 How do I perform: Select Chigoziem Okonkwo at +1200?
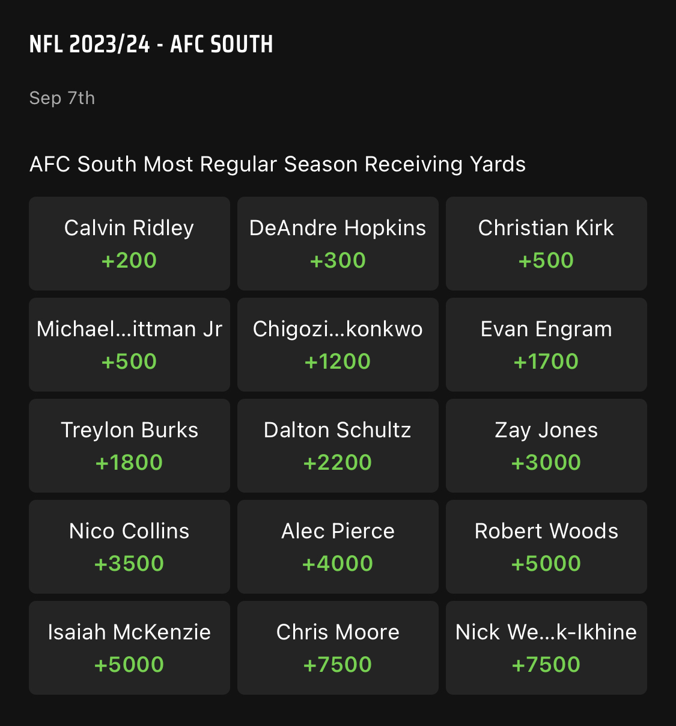338,344
